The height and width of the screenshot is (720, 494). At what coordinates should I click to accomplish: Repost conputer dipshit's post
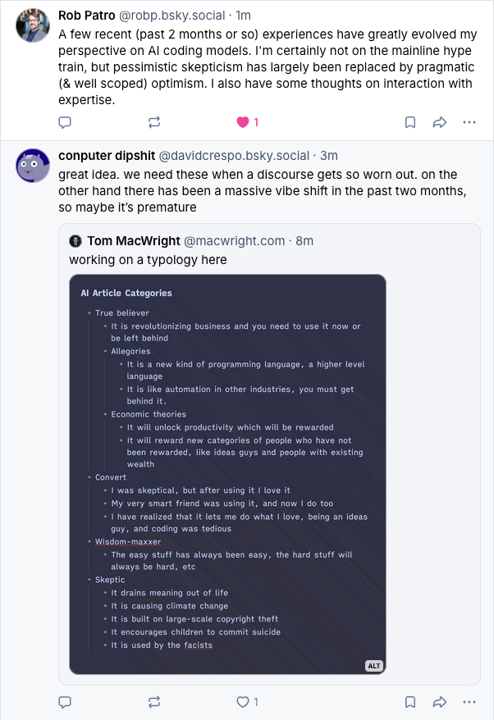click(154, 702)
